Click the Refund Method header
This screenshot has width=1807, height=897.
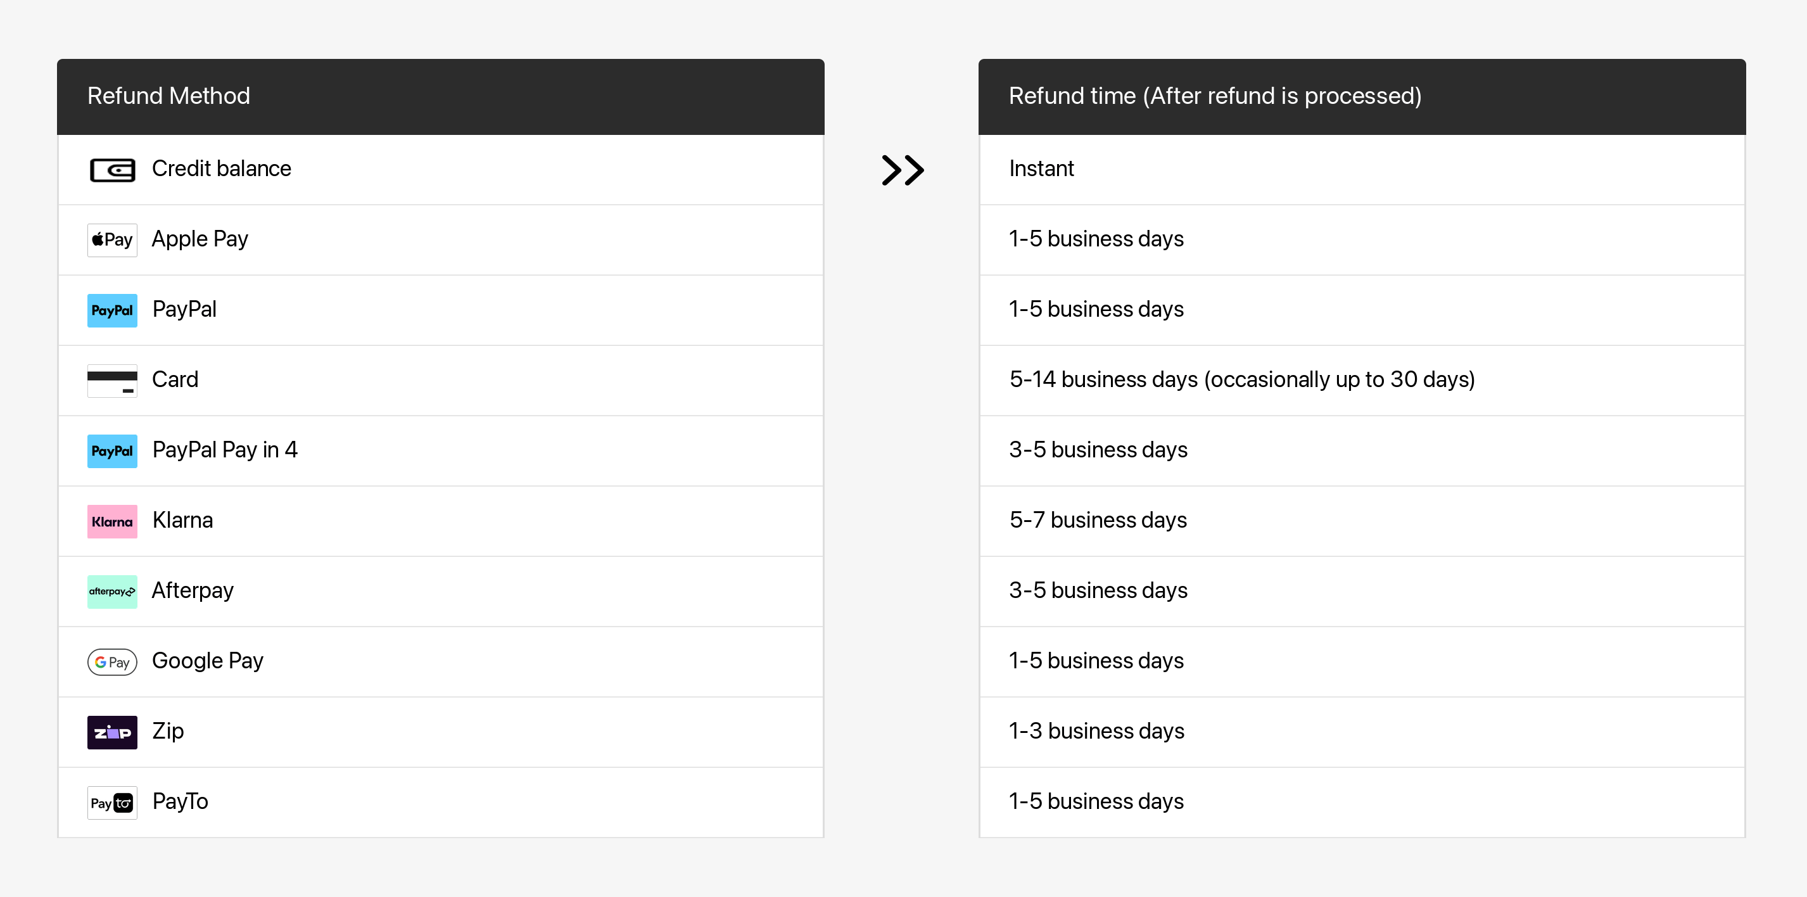pos(168,96)
